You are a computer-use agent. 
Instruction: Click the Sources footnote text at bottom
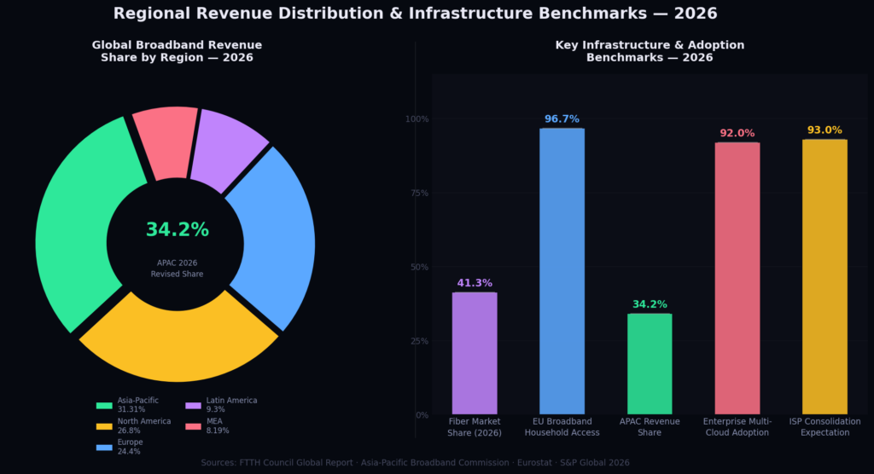pos(416,462)
